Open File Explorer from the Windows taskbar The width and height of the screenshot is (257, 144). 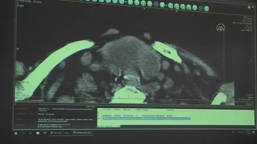click(38, 133)
